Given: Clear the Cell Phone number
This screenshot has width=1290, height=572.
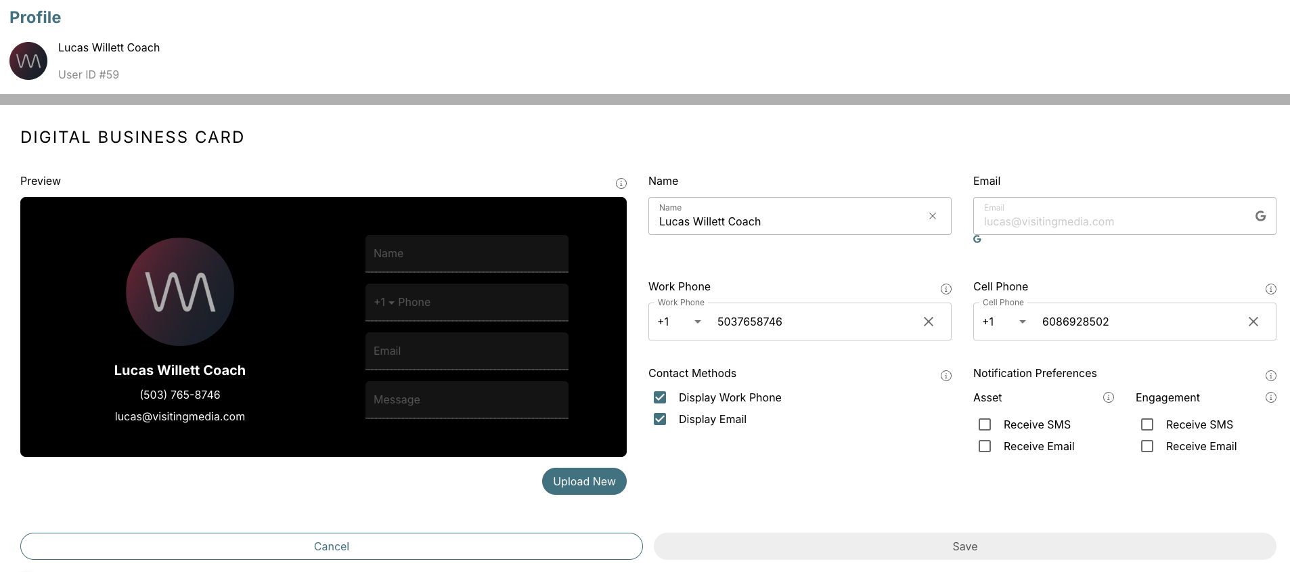Looking at the screenshot, I should 1253,322.
